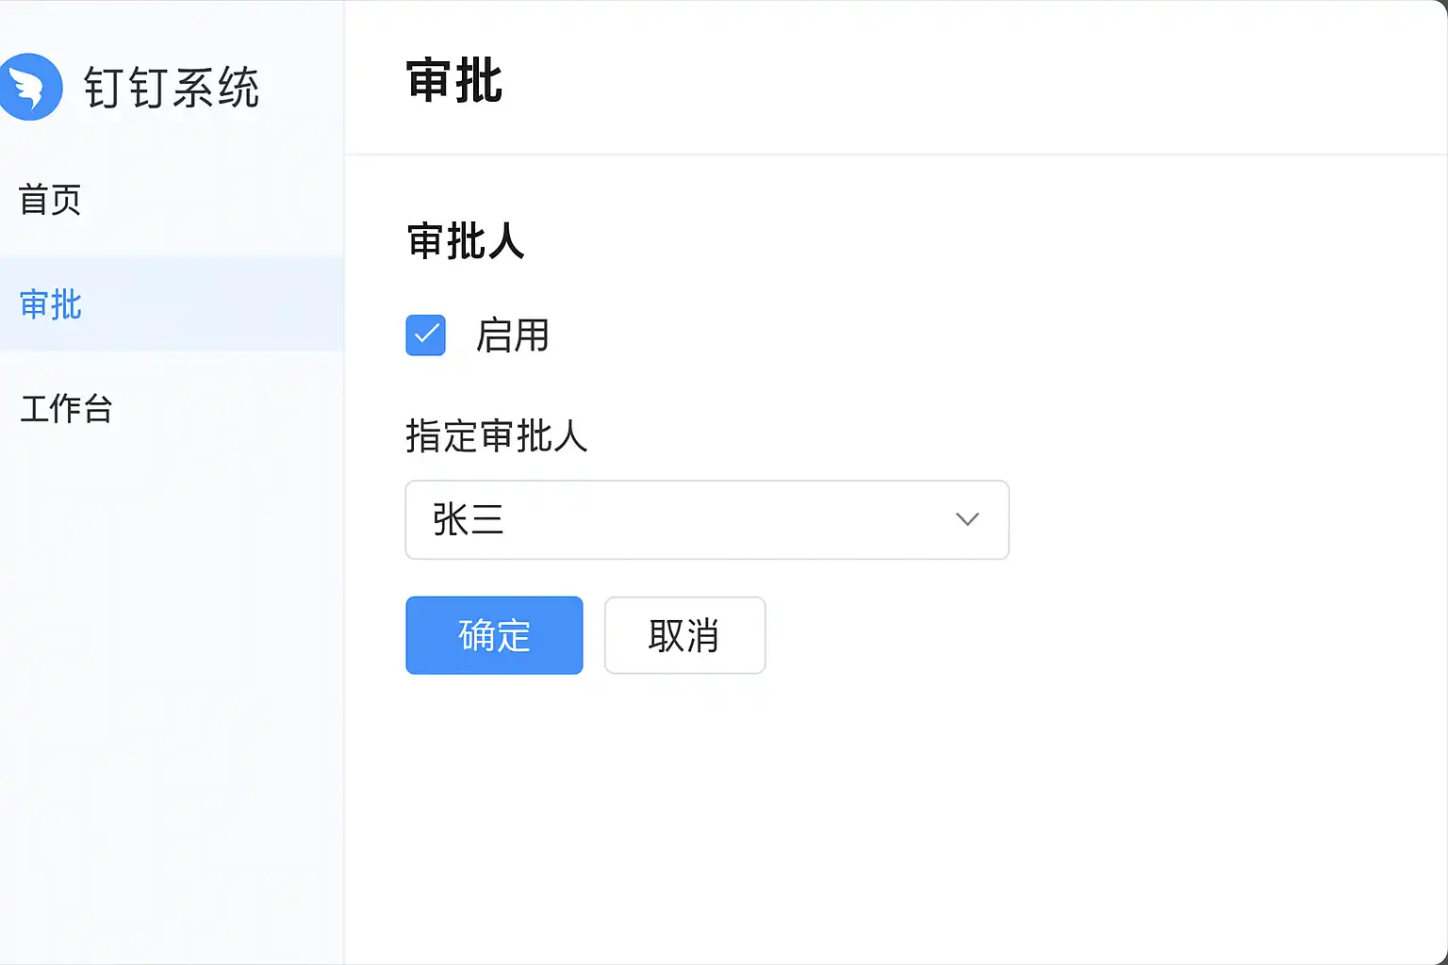This screenshot has height=965, width=1448.
Task: Go to 首页 in the sidebar
Action: point(51,200)
